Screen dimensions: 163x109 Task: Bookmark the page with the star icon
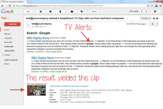148,6
